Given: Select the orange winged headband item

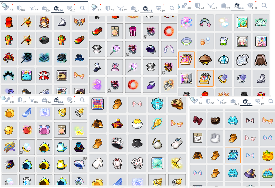Looking at the screenshot, I should click(x=80, y=23).
